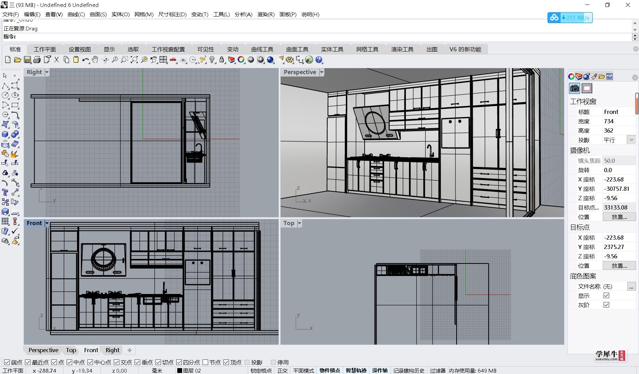Toggle 操作轴 in status bar
This screenshot has height=374, width=639.
coord(380,371)
